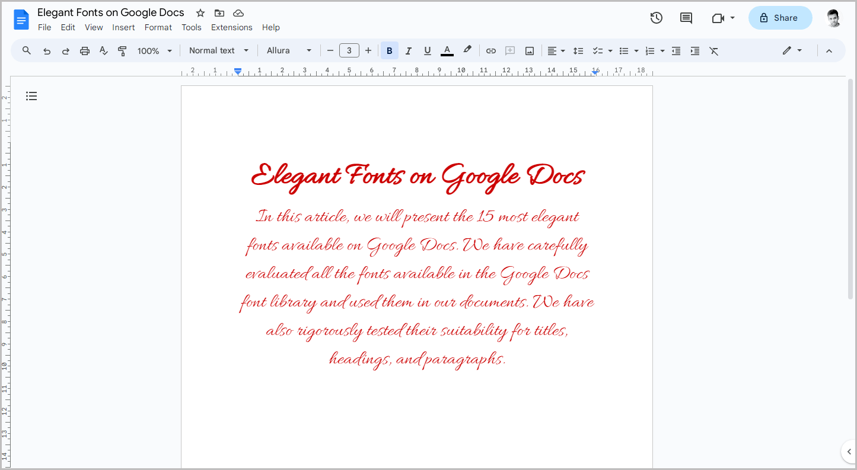The image size is (857, 470).
Task: Clear all text formatting
Action: (713, 50)
